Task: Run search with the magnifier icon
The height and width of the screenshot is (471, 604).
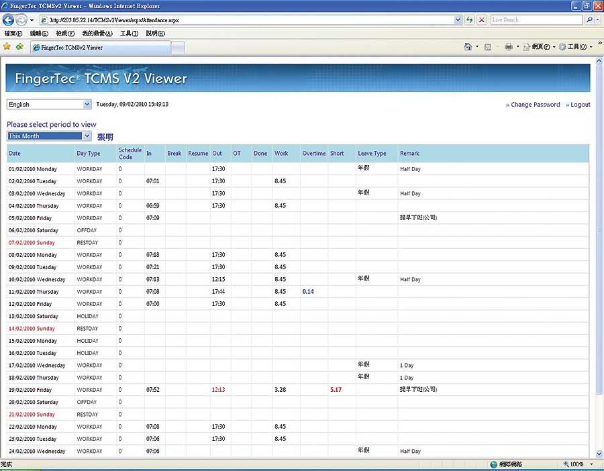Action: pos(589,19)
